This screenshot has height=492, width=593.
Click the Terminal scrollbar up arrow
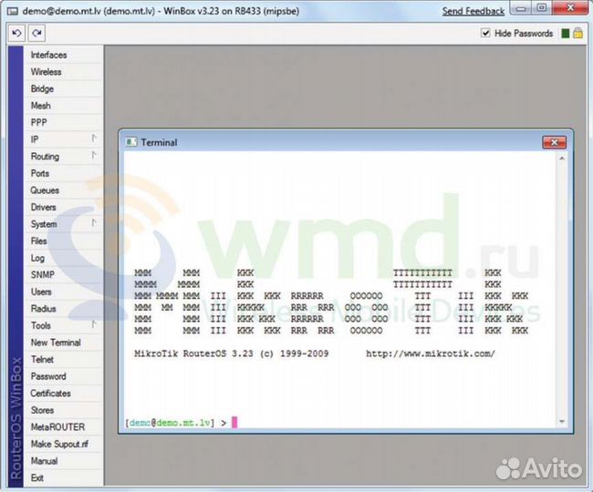click(562, 159)
